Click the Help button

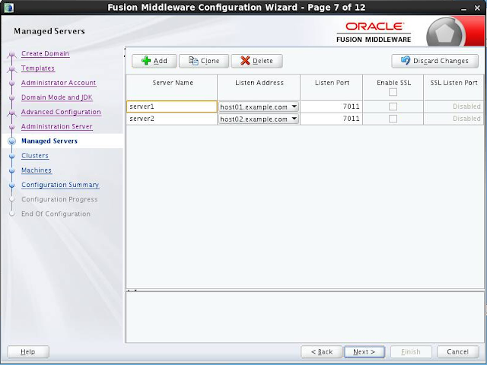tap(28, 351)
